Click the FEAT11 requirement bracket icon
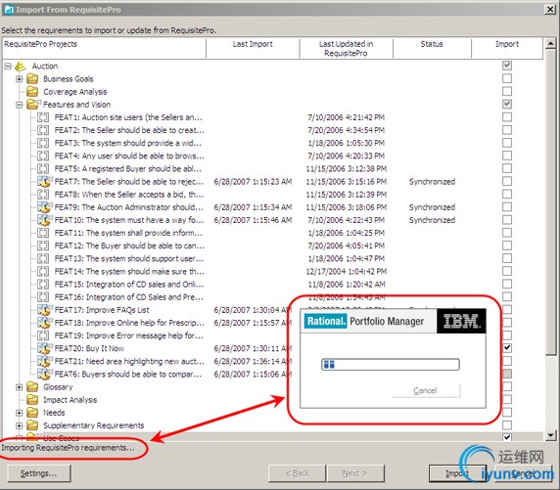The width and height of the screenshot is (560, 490). 43,233
